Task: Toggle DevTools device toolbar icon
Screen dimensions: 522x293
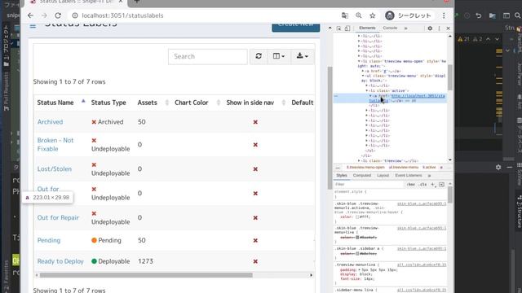Action: click(347, 28)
